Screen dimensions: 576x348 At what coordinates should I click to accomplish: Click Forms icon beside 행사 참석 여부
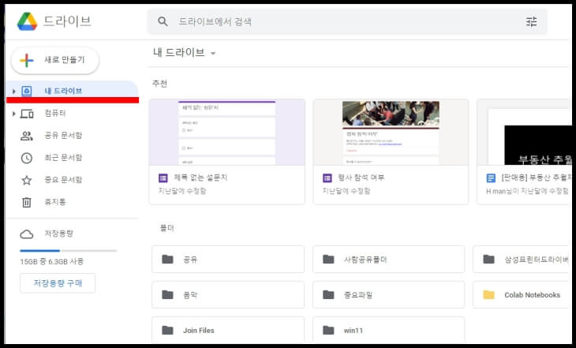[327, 178]
